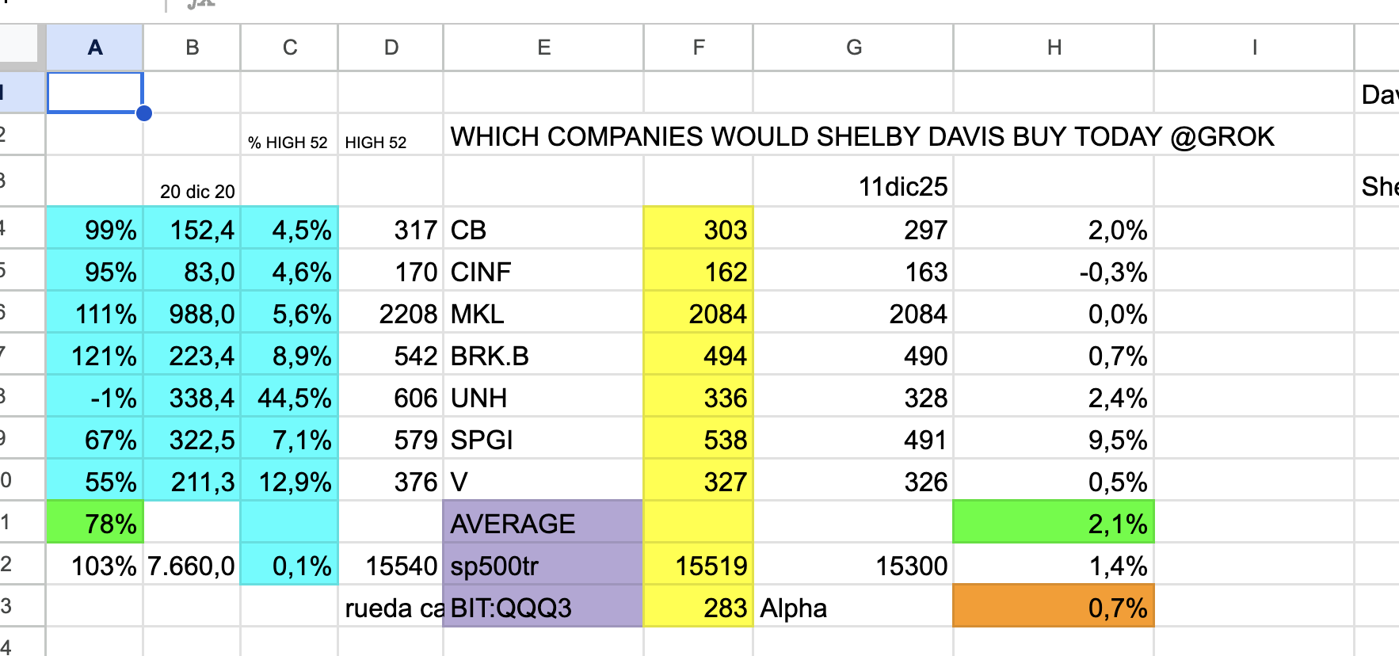This screenshot has height=656, width=1399.
Task: Select the '11dic25' date cell
Action: tap(902, 186)
